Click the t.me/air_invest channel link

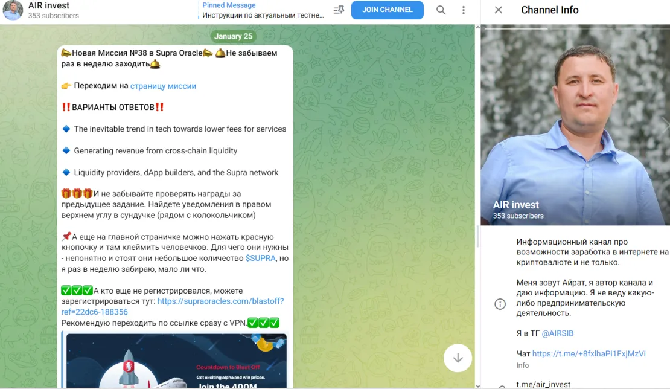pyautogui.click(x=543, y=384)
